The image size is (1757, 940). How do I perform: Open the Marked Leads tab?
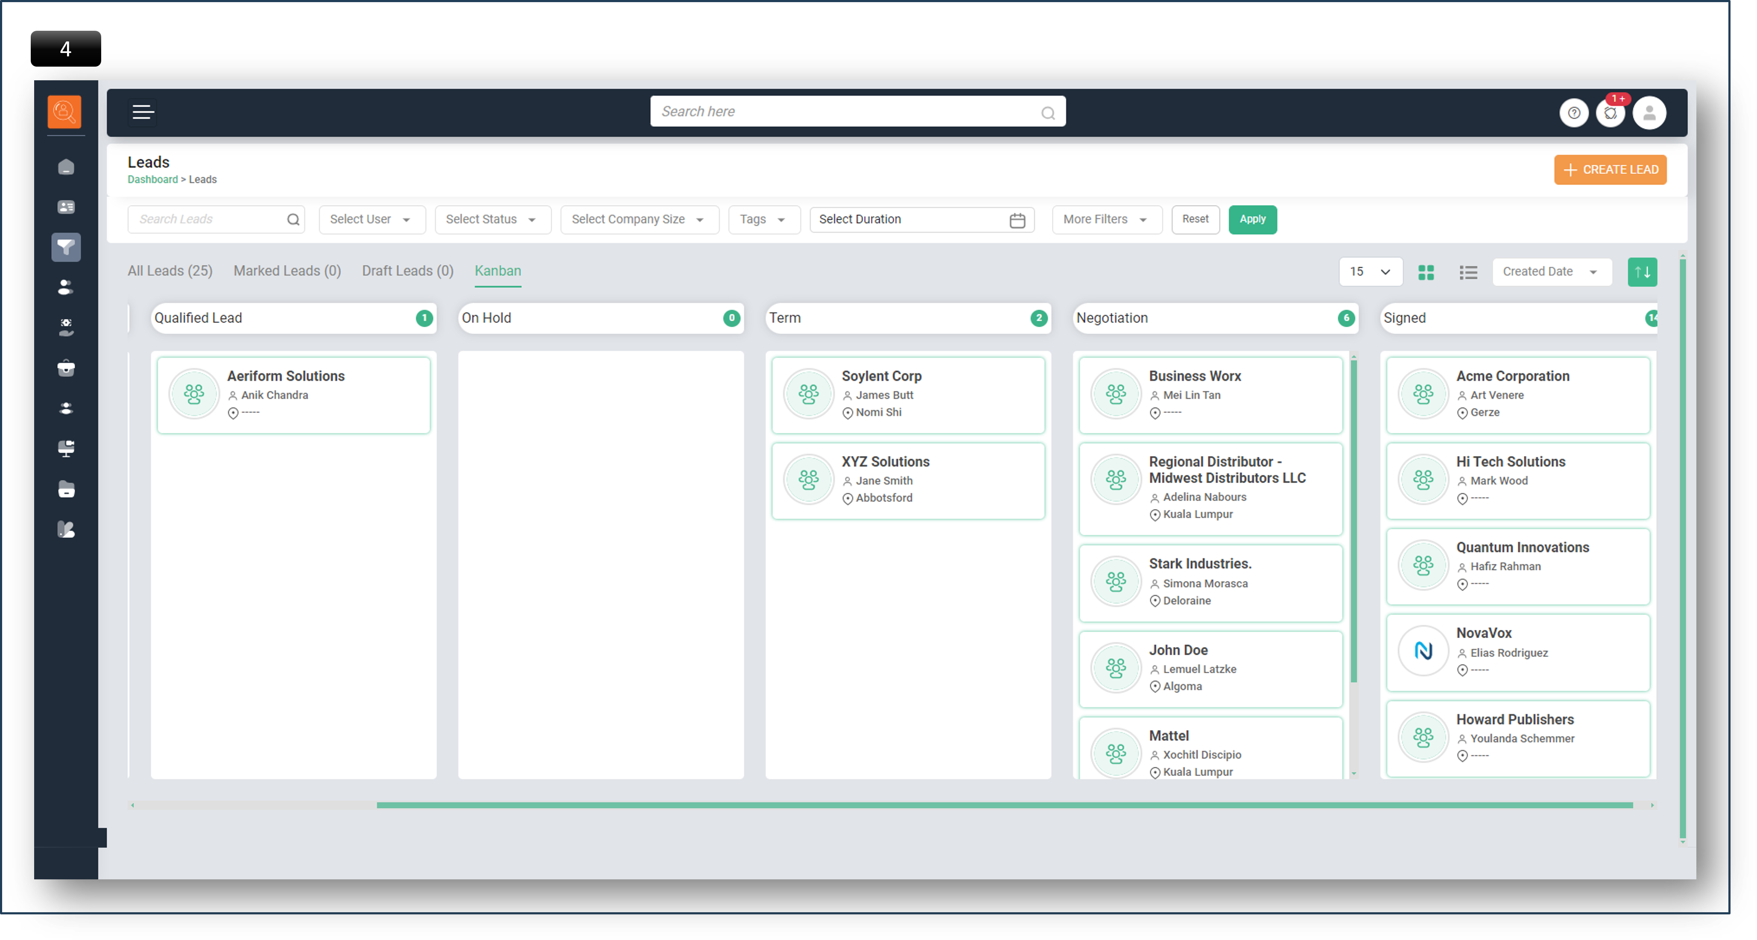[x=286, y=271]
